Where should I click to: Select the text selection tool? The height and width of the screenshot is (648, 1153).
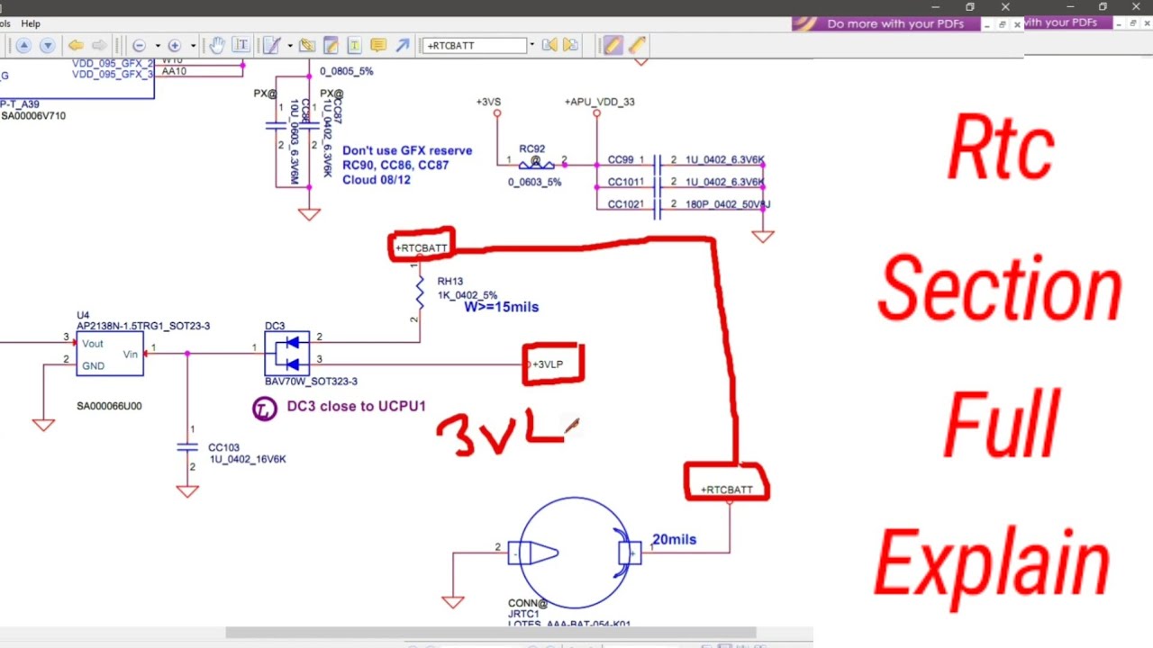click(x=241, y=45)
